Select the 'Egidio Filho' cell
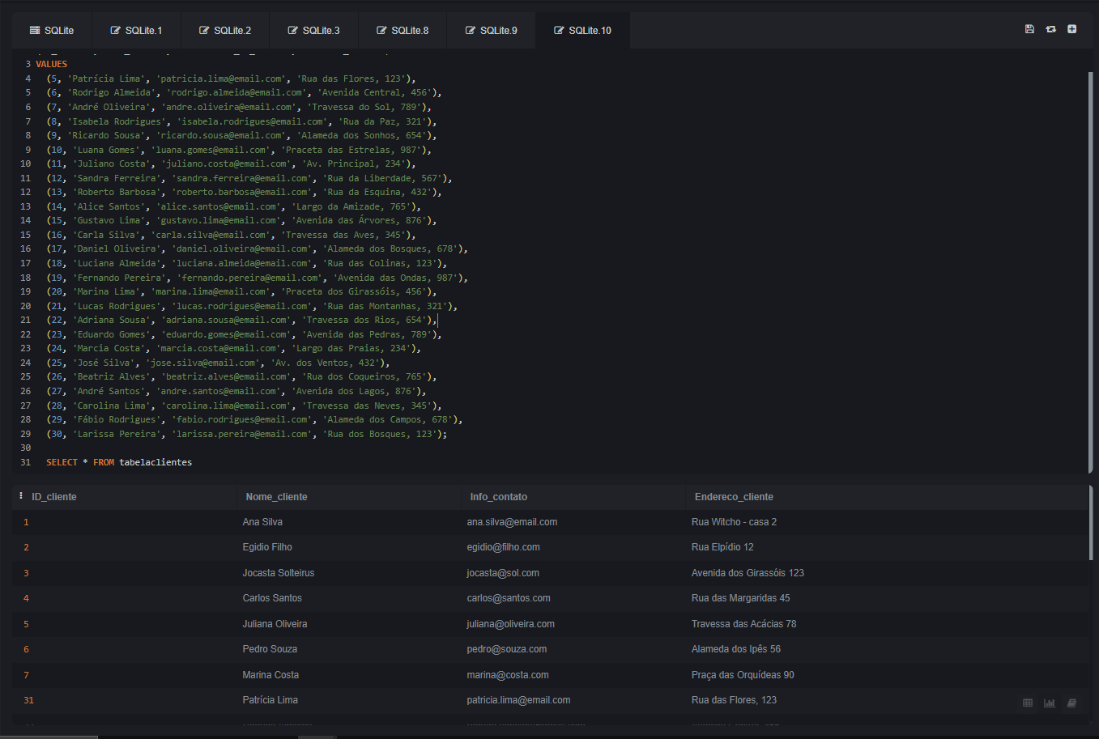 click(267, 547)
